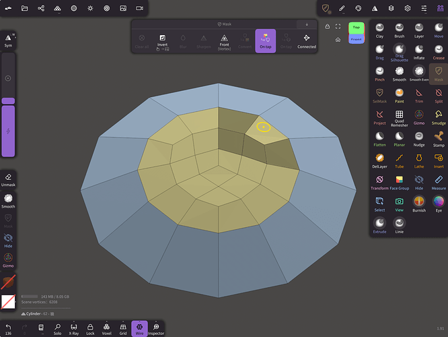Image resolution: width=448 pixels, height=337 pixels.
Task: Open the layers stack menu
Action: click(391, 8)
